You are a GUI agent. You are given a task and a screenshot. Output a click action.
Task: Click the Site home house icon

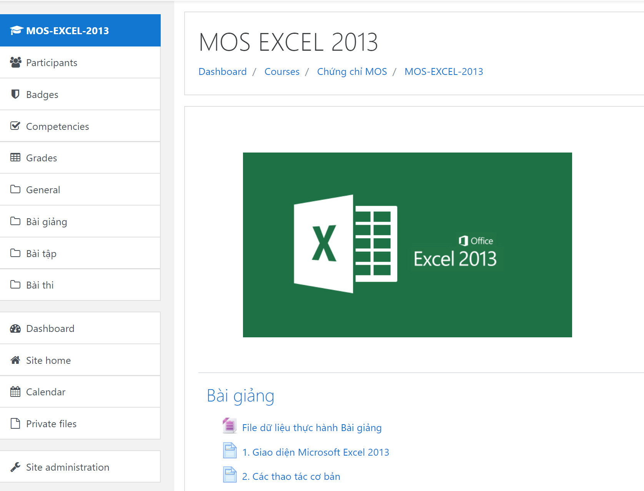click(x=15, y=360)
